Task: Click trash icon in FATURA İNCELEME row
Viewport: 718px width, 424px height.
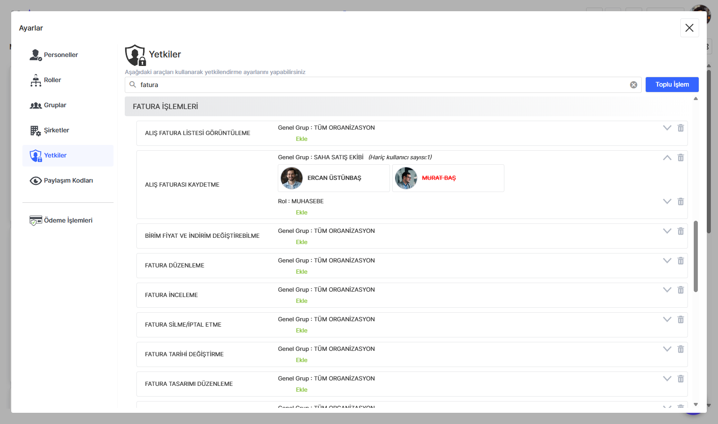Action: pos(680,290)
